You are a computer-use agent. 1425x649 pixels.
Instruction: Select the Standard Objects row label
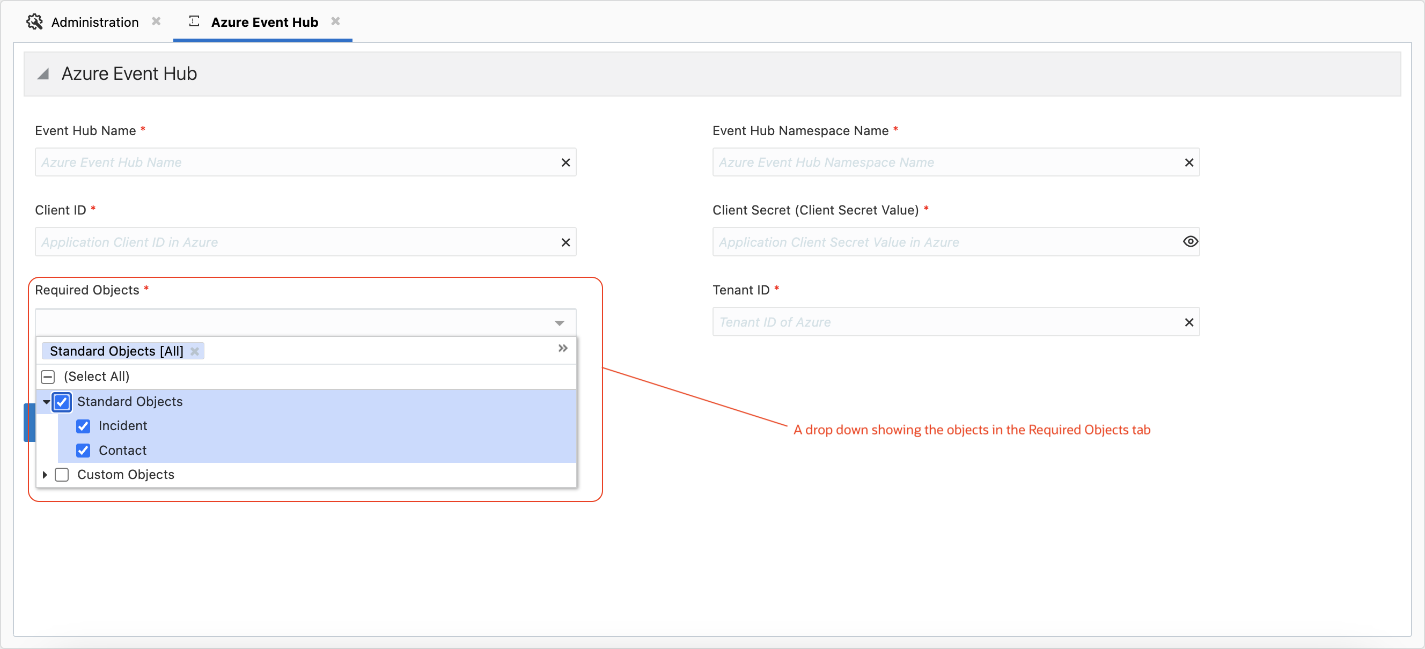[x=130, y=402]
